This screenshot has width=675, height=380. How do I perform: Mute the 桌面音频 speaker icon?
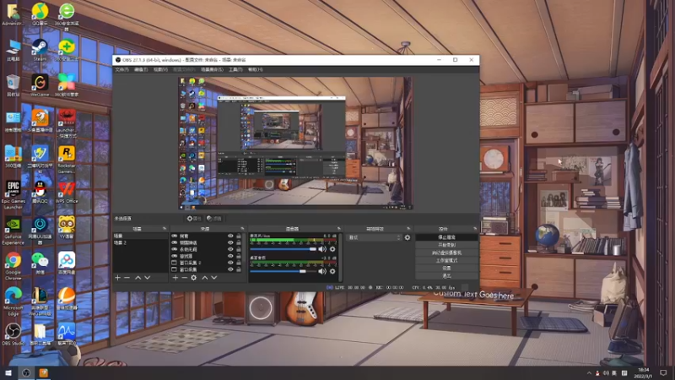pyautogui.click(x=322, y=271)
